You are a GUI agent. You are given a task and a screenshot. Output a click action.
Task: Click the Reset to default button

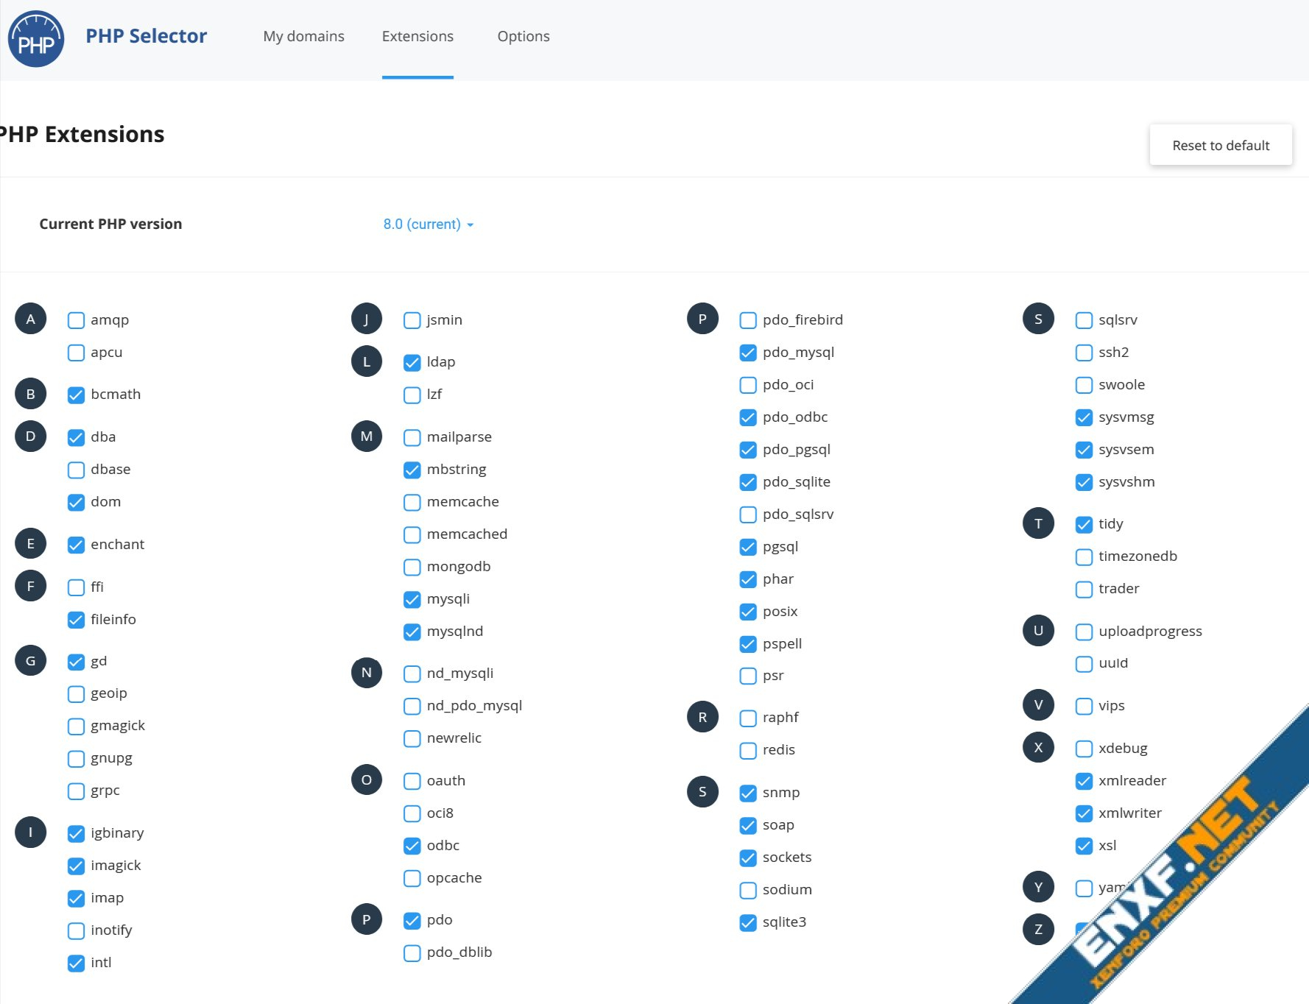[1220, 145]
